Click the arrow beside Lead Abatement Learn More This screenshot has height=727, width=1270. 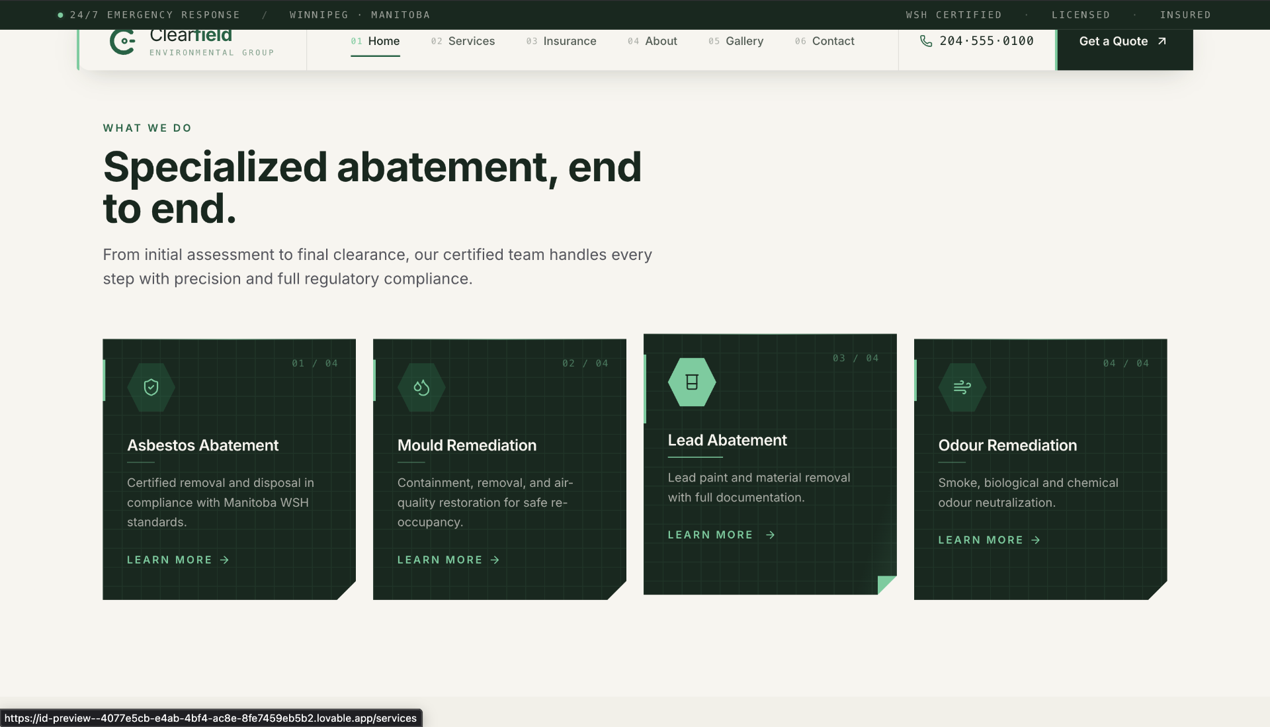(770, 535)
